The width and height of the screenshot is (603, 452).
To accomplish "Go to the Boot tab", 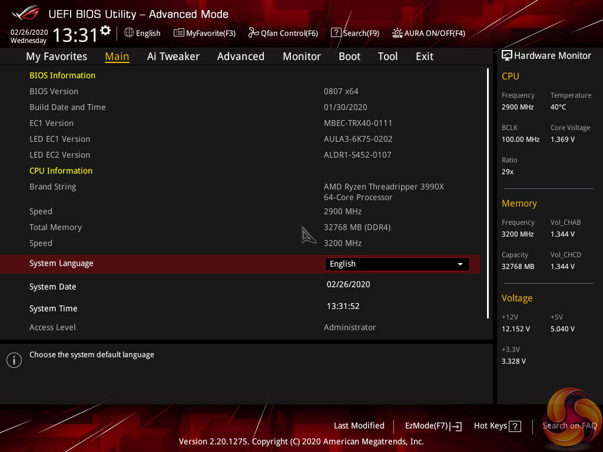I will pyautogui.click(x=349, y=56).
